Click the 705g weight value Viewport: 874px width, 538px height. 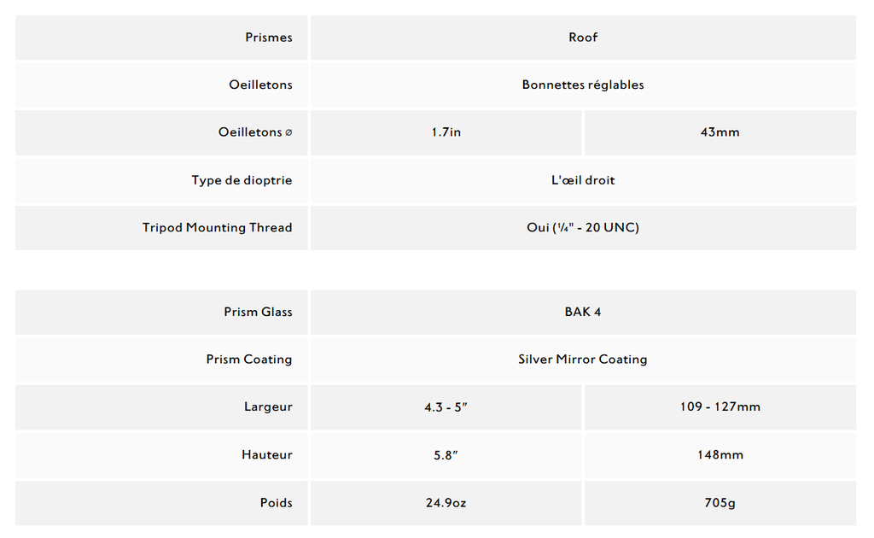[720, 503]
